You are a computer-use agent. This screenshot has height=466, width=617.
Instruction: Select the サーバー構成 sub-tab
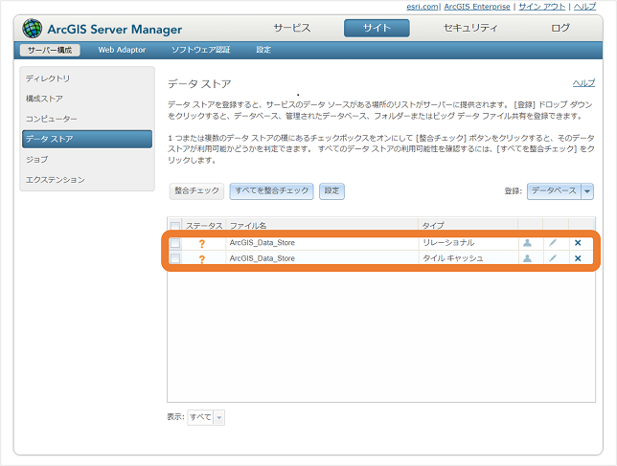click(50, 50)
